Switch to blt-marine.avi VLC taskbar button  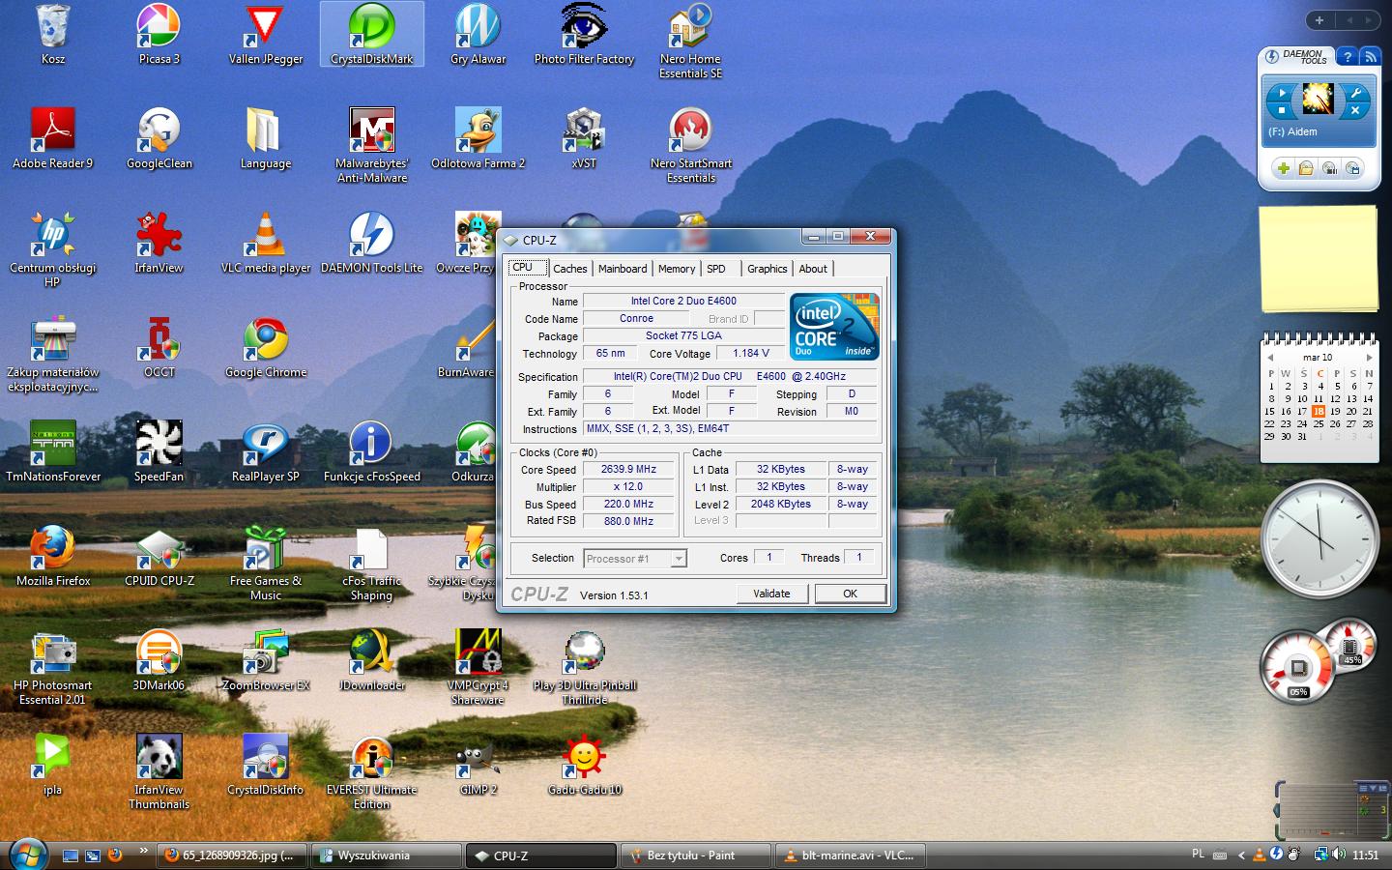point(850,855)
